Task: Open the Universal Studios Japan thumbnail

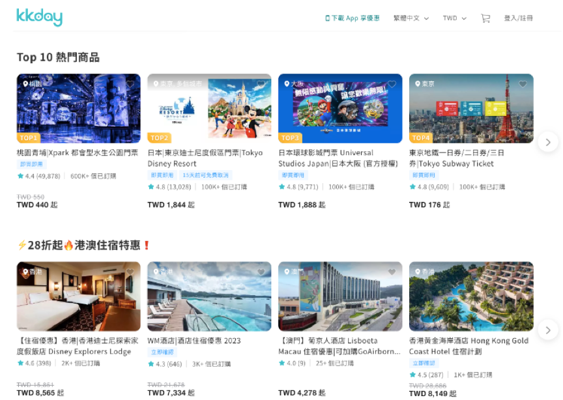Action: pos(340,108)
